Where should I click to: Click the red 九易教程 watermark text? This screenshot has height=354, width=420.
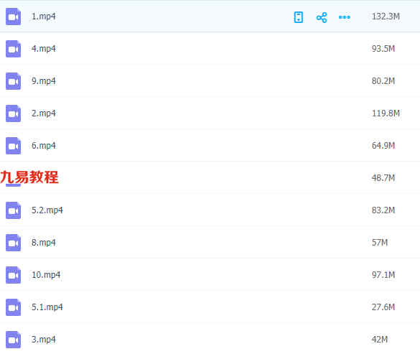pyautogui.click(x=29, y=177)
